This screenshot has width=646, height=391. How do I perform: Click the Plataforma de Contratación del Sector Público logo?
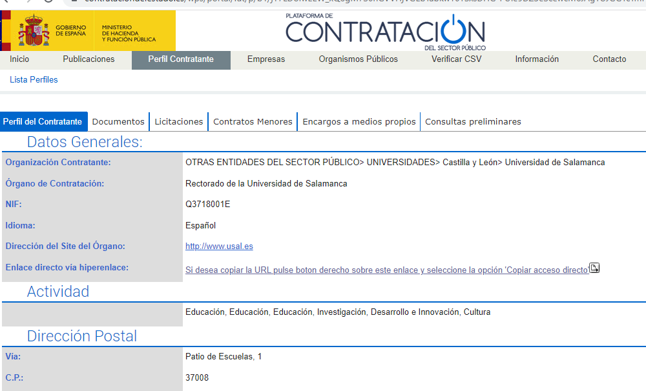click(x=386, y=32)
